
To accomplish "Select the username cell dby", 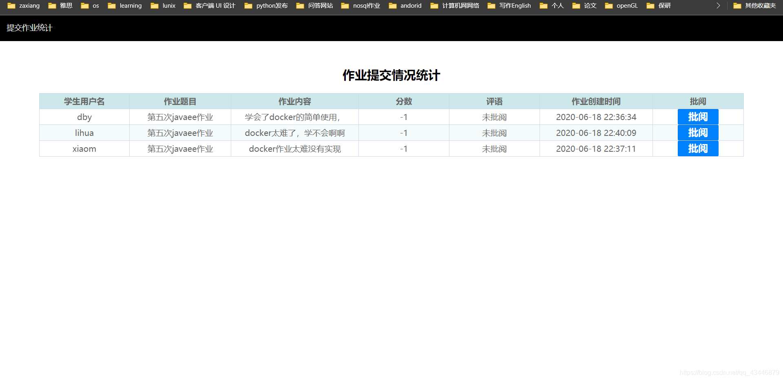I will [84, 117].
